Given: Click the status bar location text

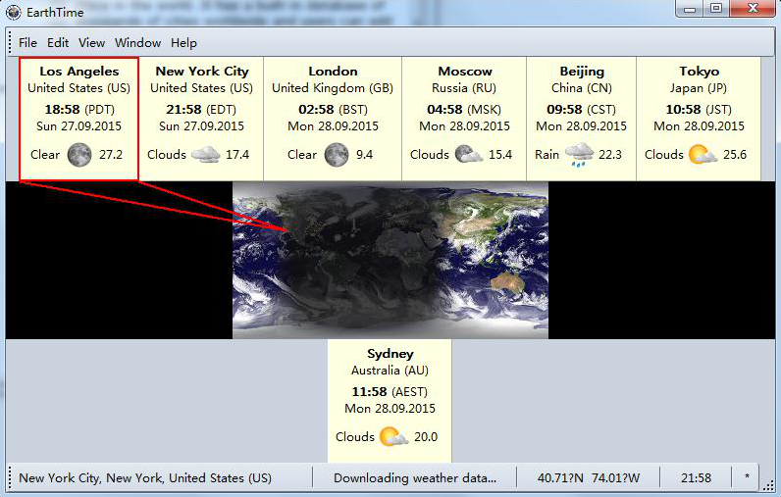Looking at the screenshot, I should pos(145,478).
